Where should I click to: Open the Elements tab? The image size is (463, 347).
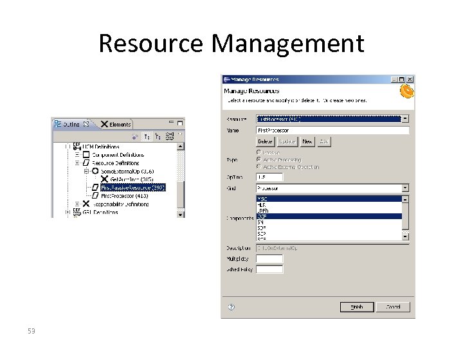tap(116, 124)
